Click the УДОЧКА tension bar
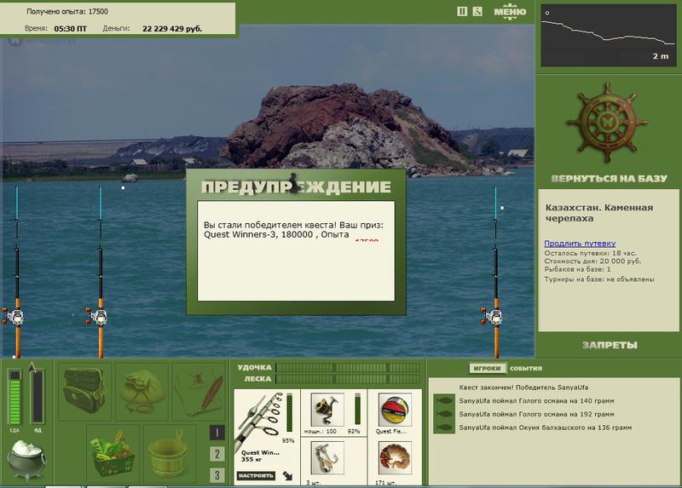The width and height of the screenshot is (682, 488). tap(349, 368)
